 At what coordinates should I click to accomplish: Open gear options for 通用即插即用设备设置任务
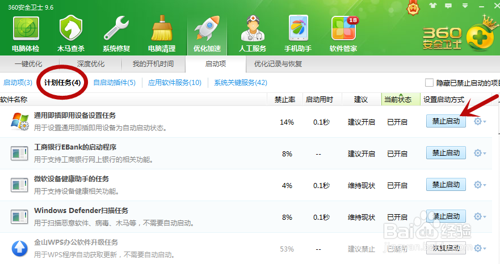[480, 121]
